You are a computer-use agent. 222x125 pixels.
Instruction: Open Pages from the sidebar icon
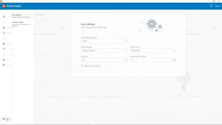(4, 60)
